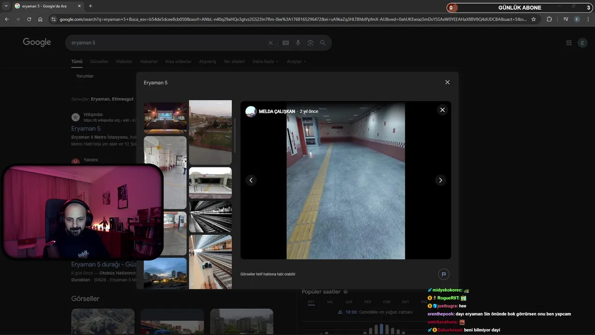Start voice search with the microphone icon
The image size is (595, 335).
(298, 43)
